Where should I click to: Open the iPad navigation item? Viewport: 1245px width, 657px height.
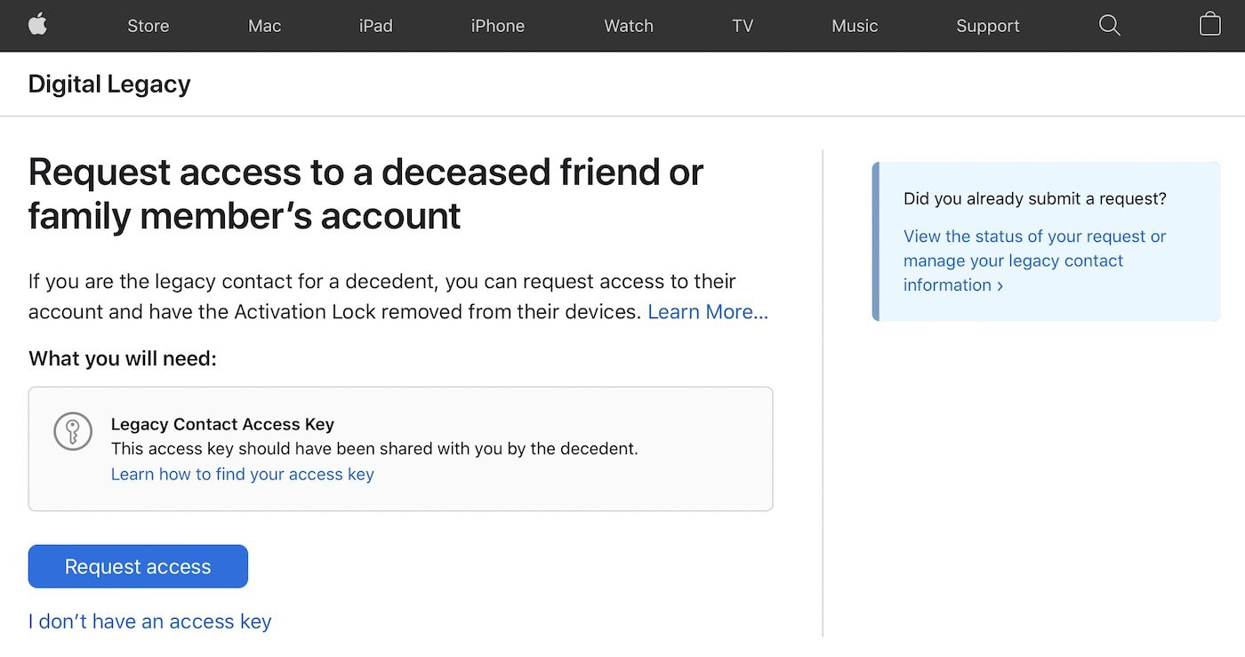[x=375, y=26]
